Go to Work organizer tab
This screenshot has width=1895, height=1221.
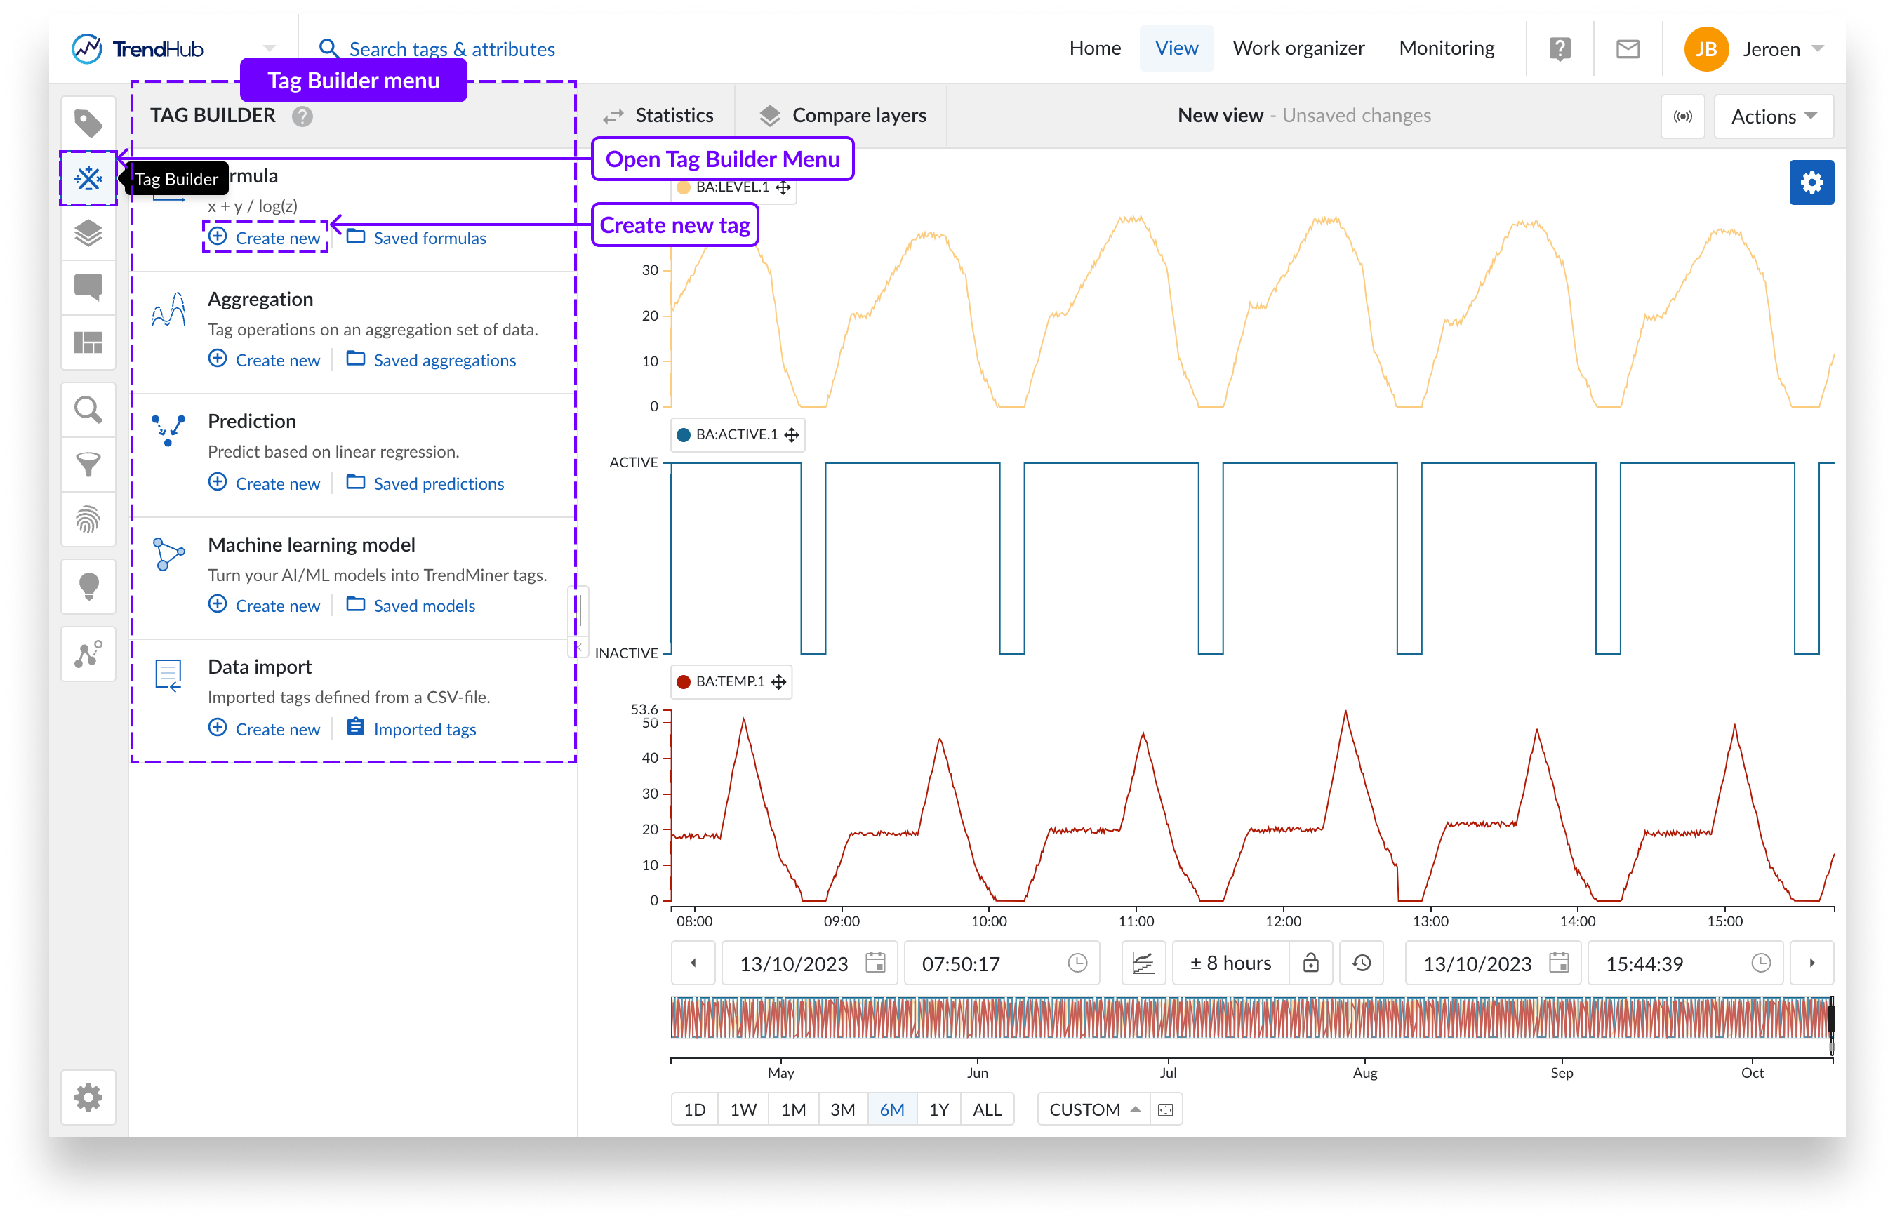point(1298,48)
